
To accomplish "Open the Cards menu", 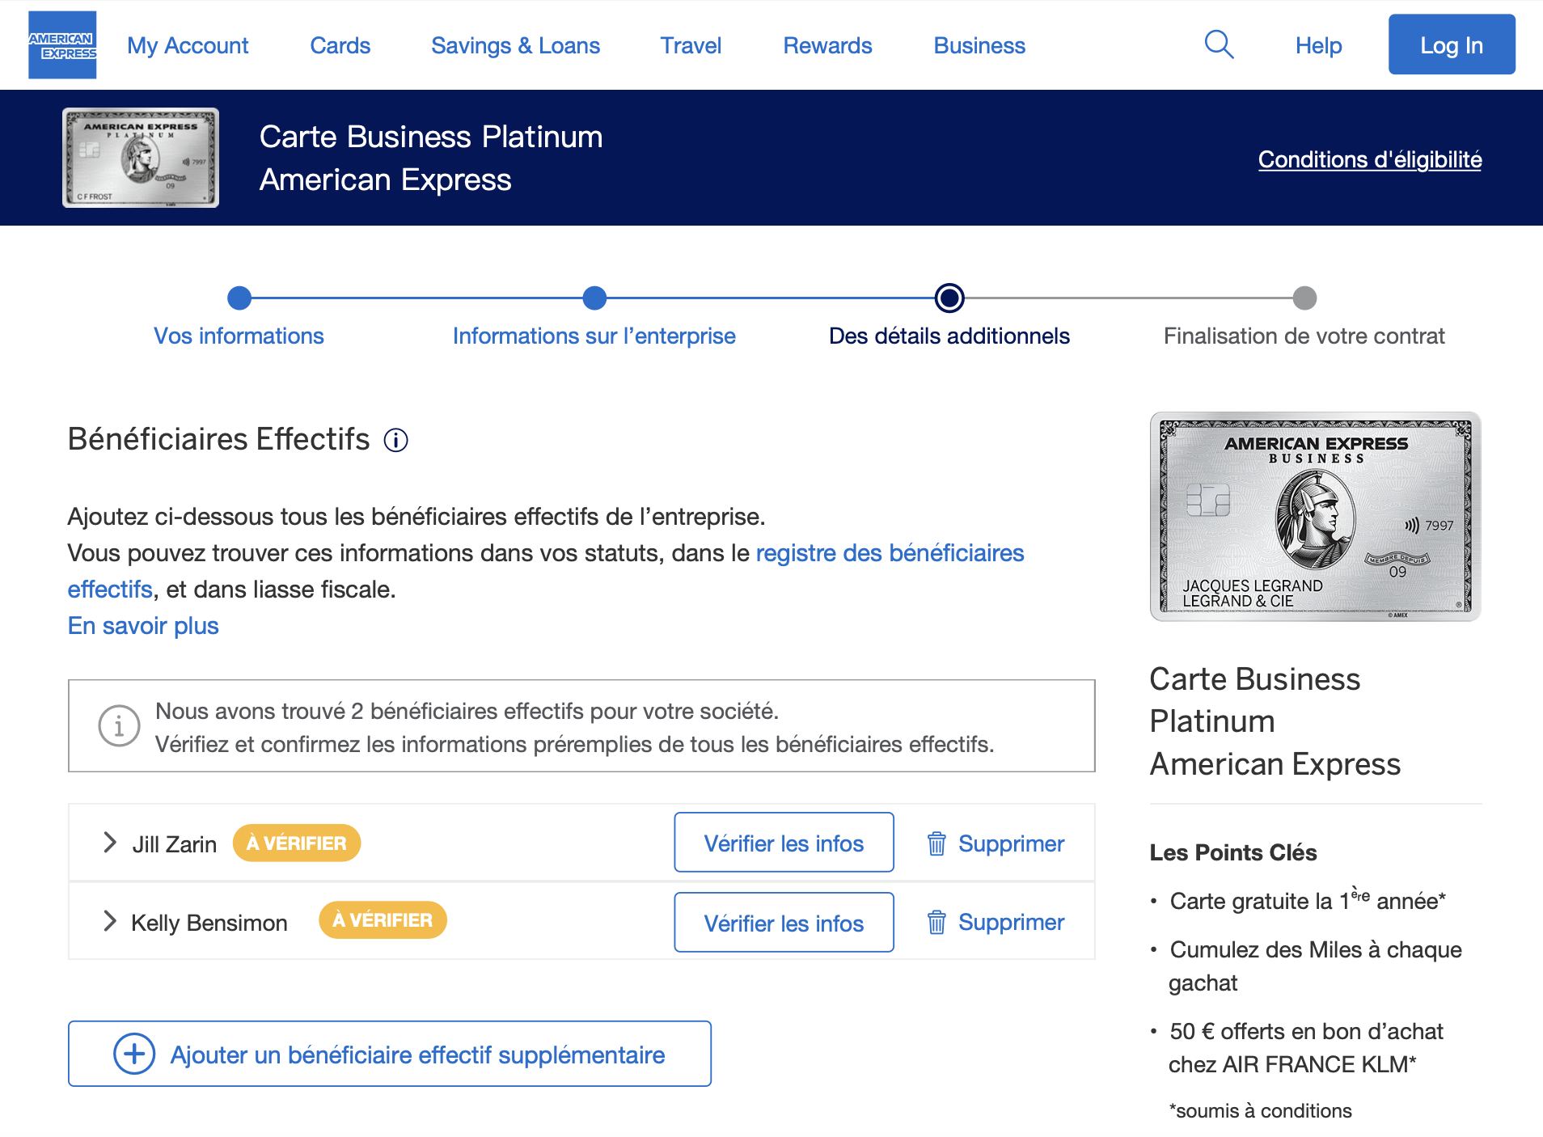I will pos(340,45).
